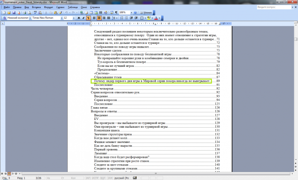
Task: Follow the Сбрасывание тузов contents link
Action: (157, 77)
